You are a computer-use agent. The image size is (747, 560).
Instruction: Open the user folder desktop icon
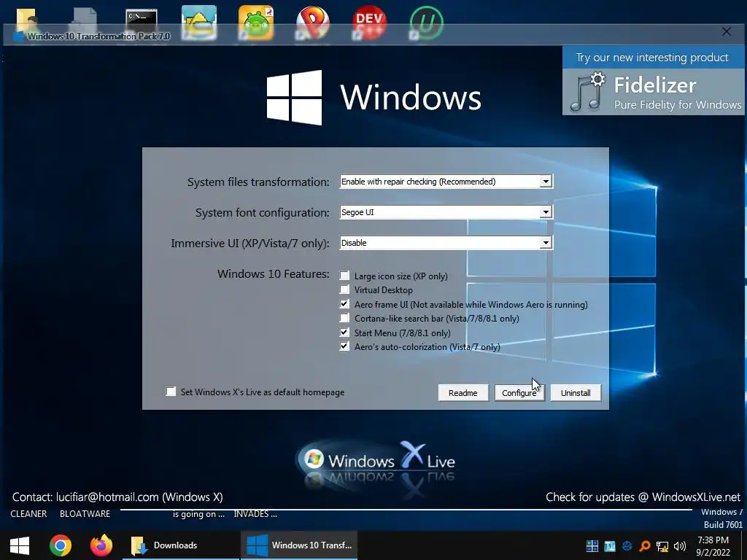pos(26,21)
